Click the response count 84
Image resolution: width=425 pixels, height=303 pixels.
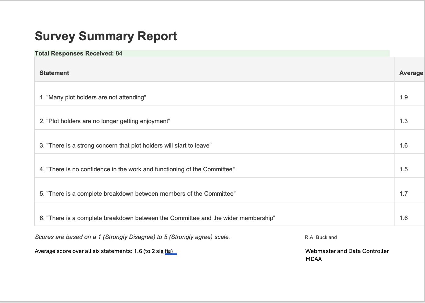click(x=119, y=53)
